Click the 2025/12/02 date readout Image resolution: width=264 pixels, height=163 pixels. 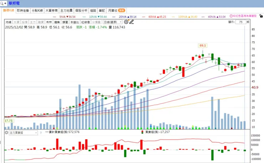(x=14, y=27)
